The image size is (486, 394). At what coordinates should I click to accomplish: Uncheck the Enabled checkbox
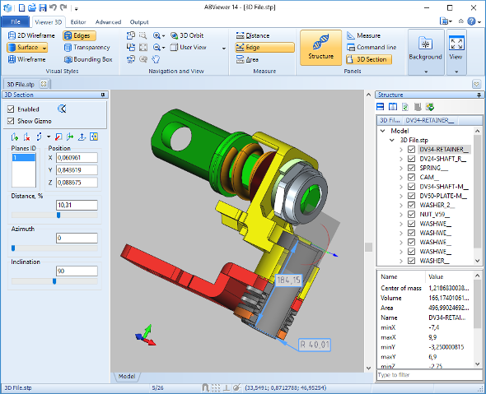pyautogui.click(x=11, y=109)
